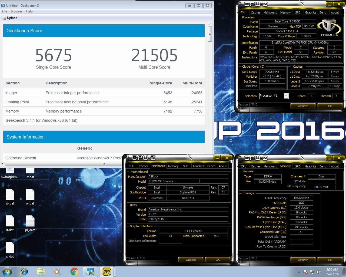Click the NB Frequency value 800.0 MHz

tap(321, 187)
